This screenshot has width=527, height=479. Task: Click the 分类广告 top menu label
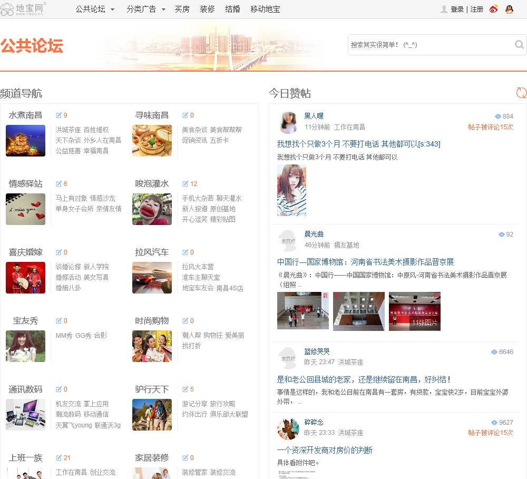click(x=141, y=9)
